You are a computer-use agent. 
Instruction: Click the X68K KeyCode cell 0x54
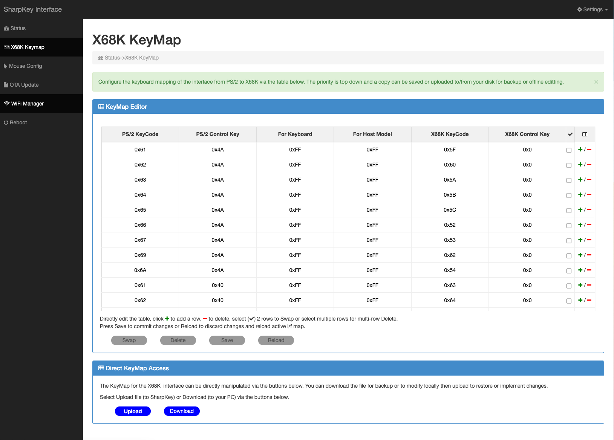[450, 270]
